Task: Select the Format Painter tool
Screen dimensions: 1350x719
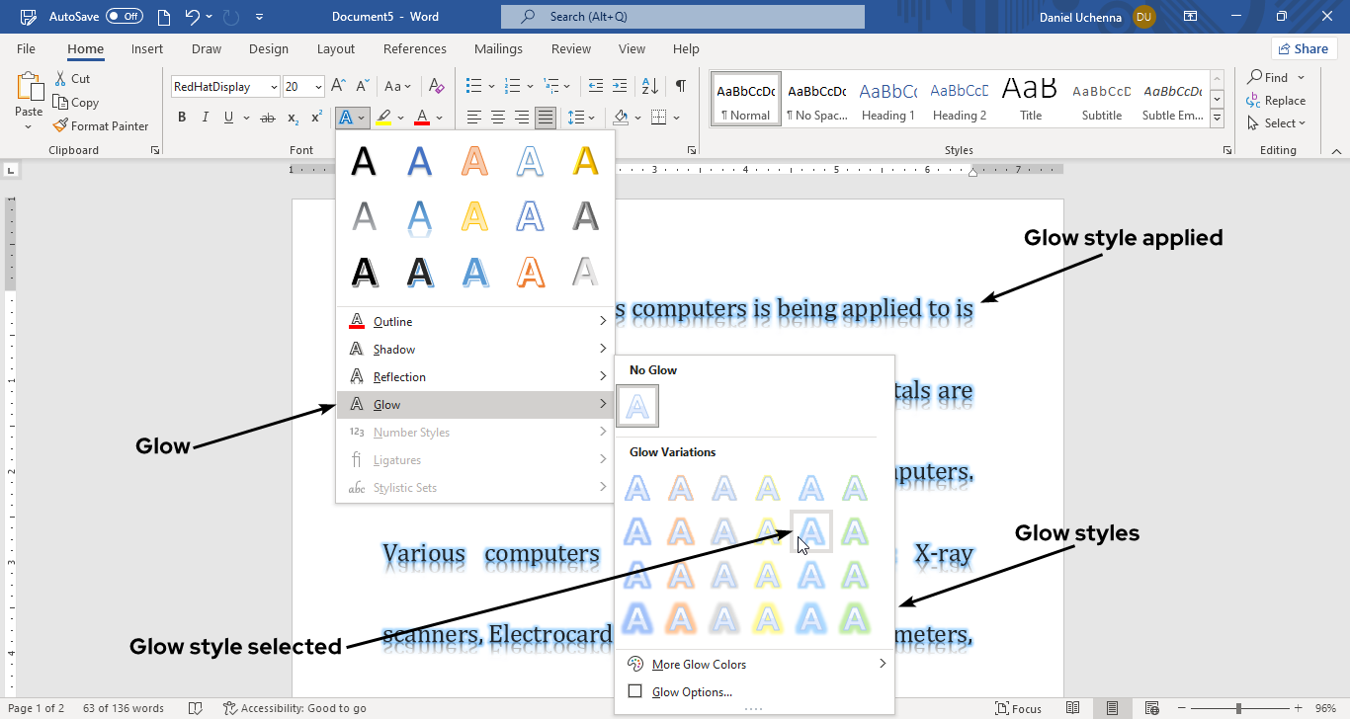Action: (x=101, y=126)
